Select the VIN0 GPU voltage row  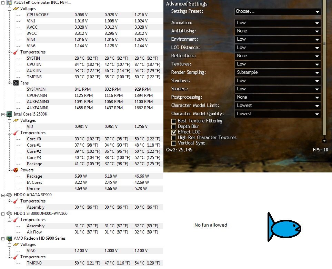pyautogui.click(x=94, y=251)
